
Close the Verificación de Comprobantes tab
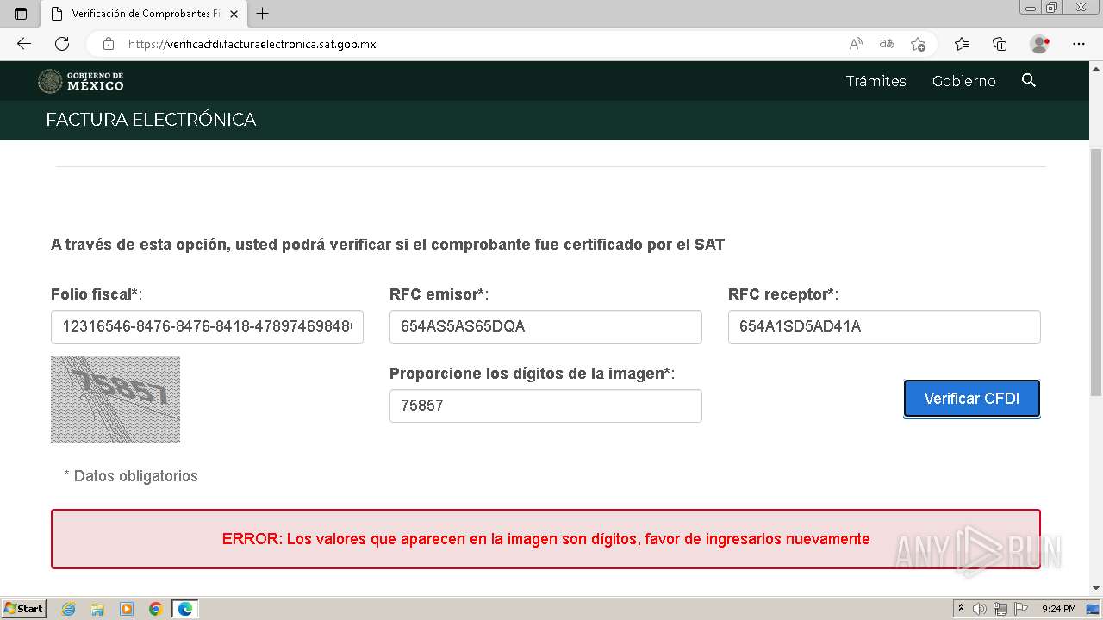pyautogui.click(x=234, y=14)
